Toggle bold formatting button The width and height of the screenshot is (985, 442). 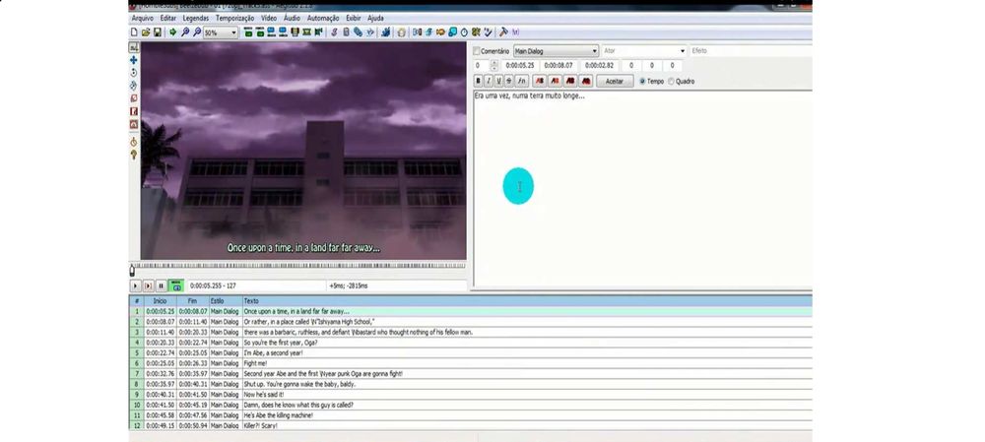click(478, 81)
